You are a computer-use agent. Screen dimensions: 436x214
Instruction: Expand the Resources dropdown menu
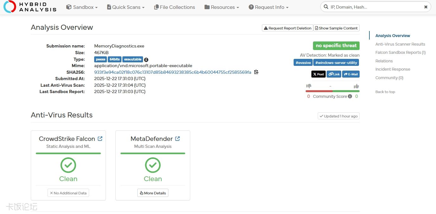point(222,7)
